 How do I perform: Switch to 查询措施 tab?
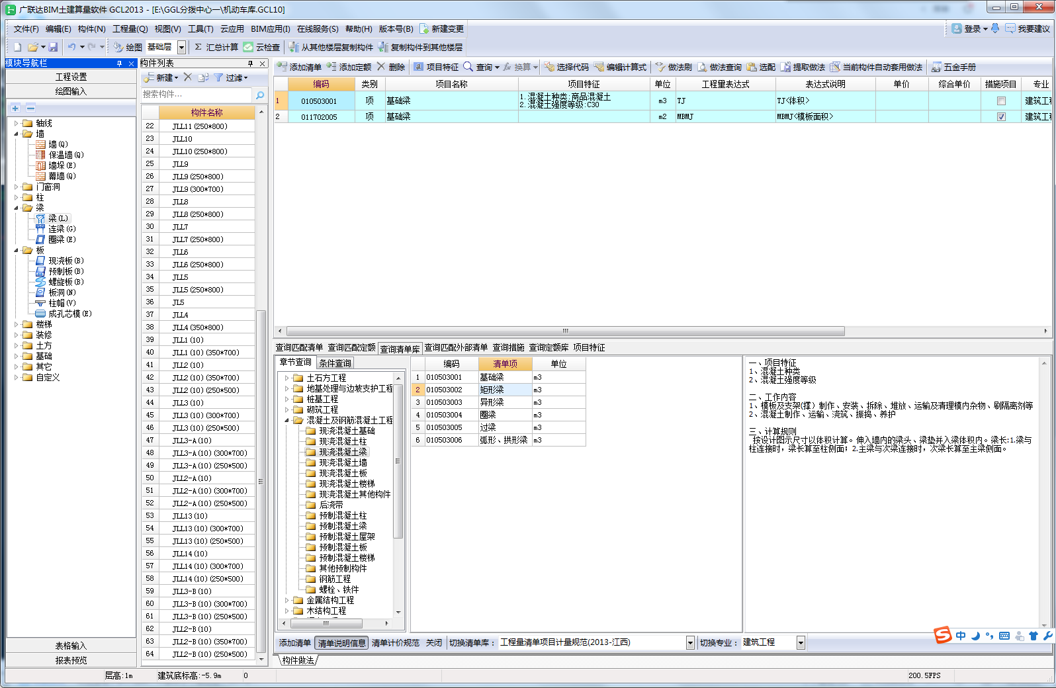(x=508, y=347)
